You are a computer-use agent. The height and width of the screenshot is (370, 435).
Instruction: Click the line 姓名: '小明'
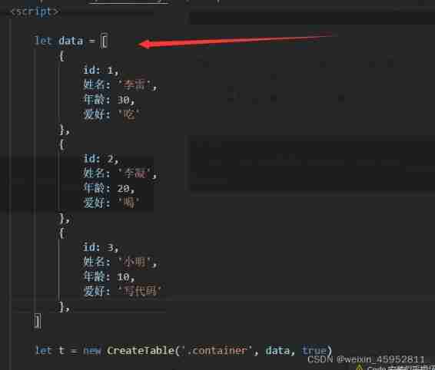point(121,262)
